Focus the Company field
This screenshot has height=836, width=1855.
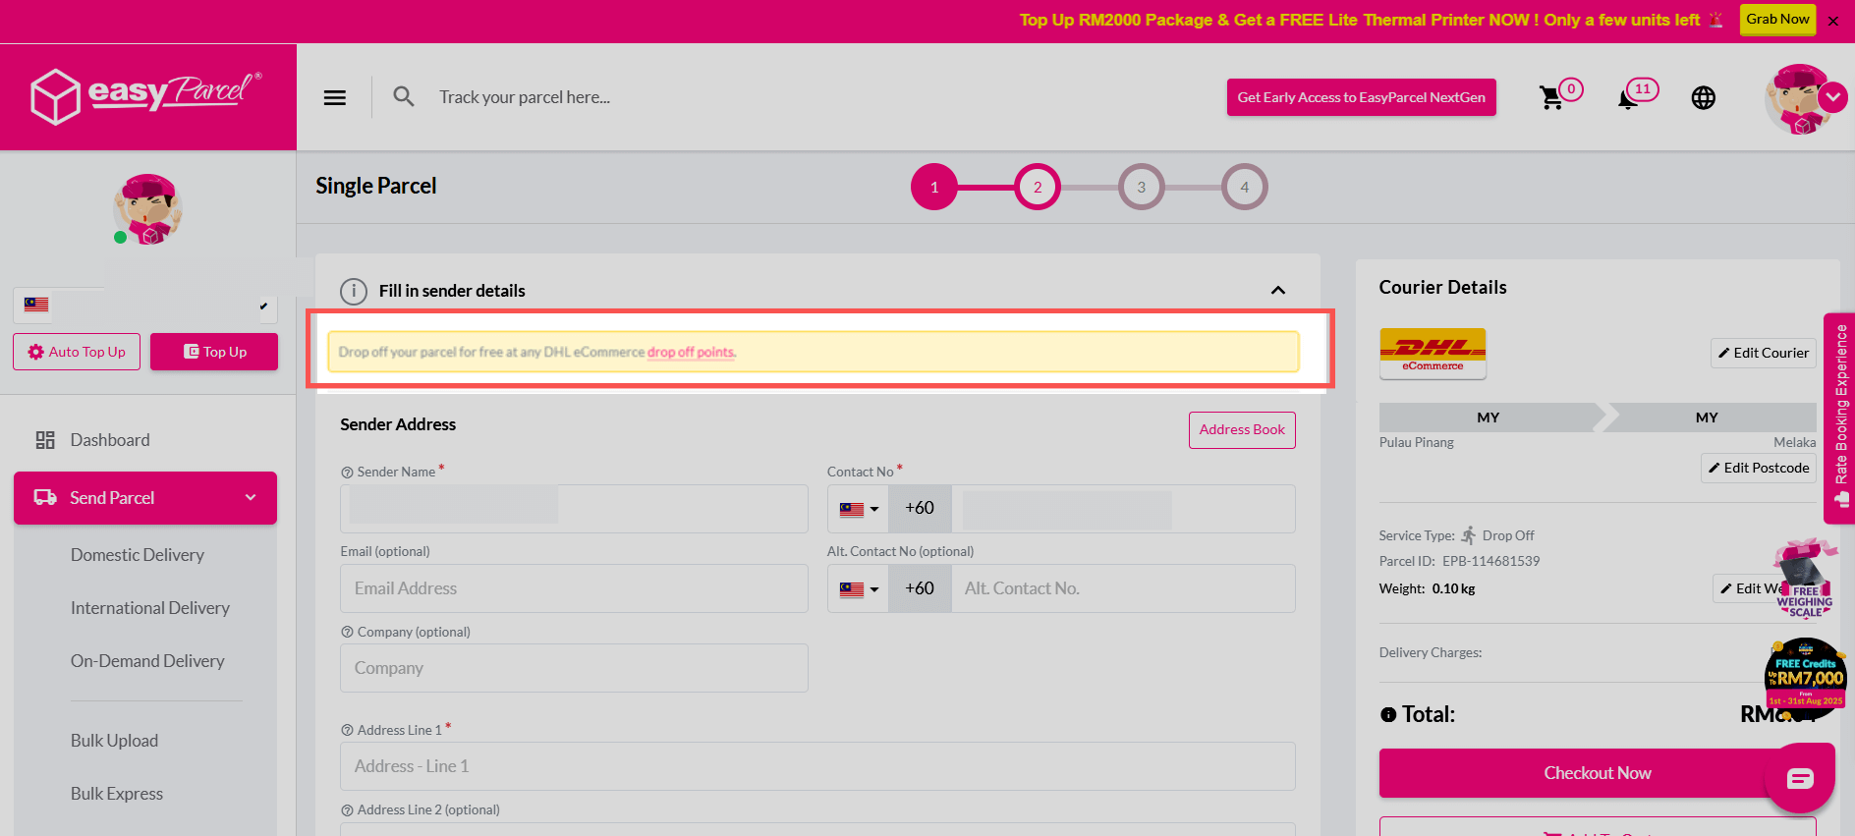[x=574, y=668]
